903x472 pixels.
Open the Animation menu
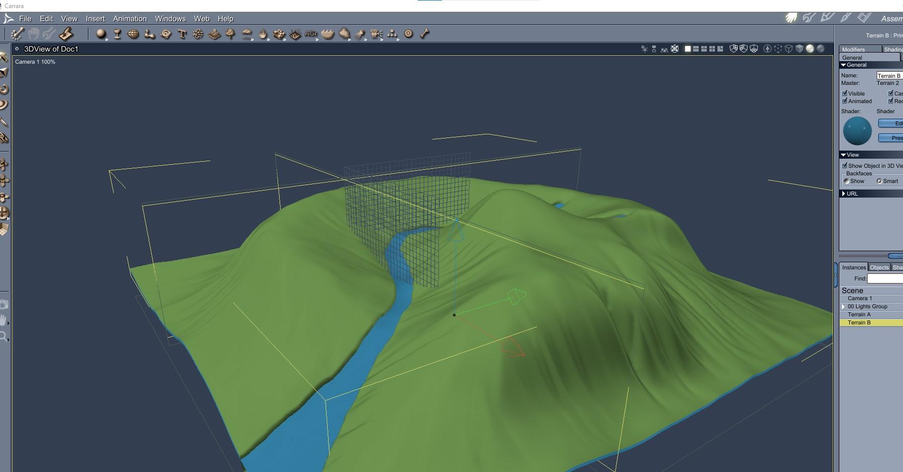pyautogui.click(x=130, y=19)
